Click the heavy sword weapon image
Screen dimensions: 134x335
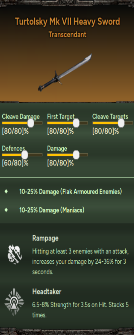click(65, 73)
